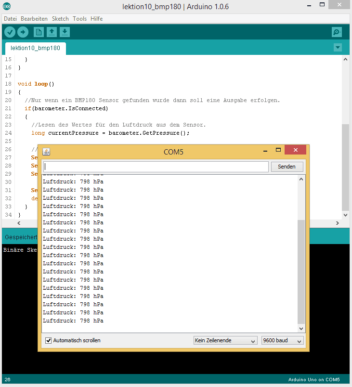Click the Open sketch up-arrow icon
This screenshot has width=352, height=387.
point(52,32)
